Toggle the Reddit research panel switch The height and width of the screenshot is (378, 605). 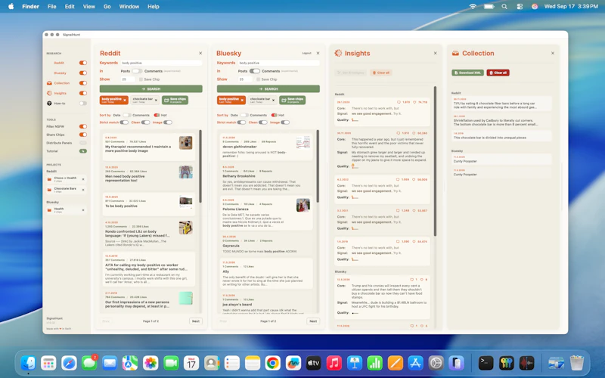click(83, 63)
